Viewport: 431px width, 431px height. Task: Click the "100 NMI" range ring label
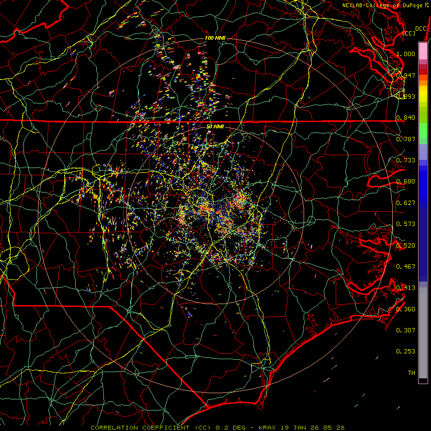pos(215,38)
